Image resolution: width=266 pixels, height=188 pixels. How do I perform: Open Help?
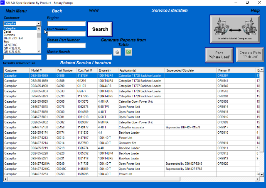255,10
